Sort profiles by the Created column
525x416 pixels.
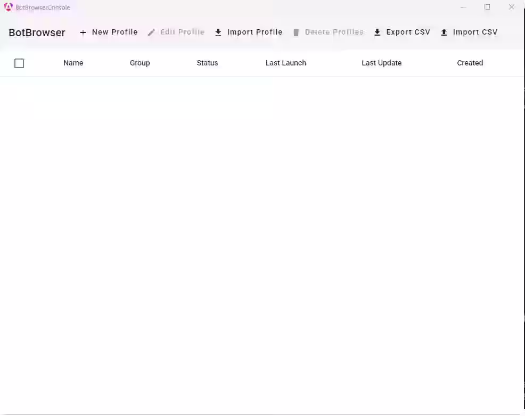tap(470, 63)
